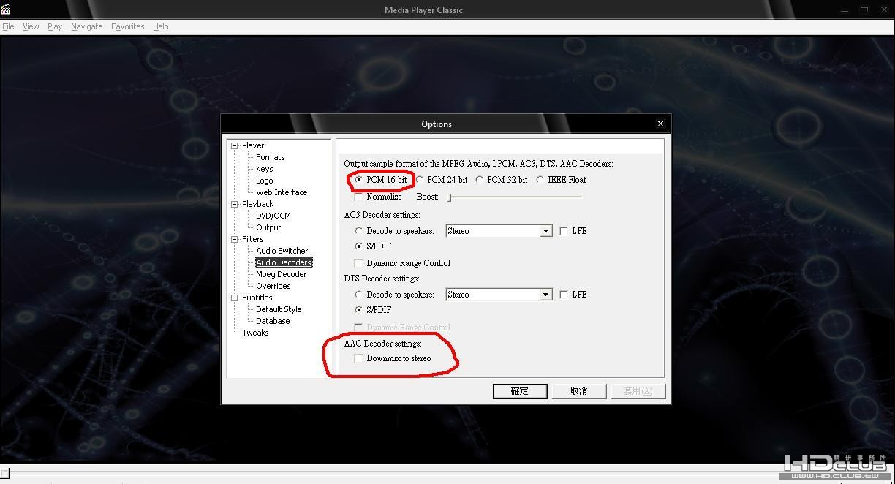Select PCM 24 bit output format
The width and height of the screenshot is (895, 484).
click(x=419, y=180)
